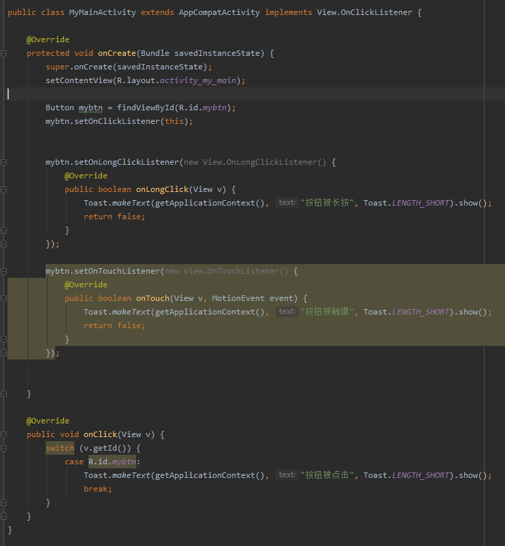
Task: Click the setOnClickListener method call
Action: [117, 121]
